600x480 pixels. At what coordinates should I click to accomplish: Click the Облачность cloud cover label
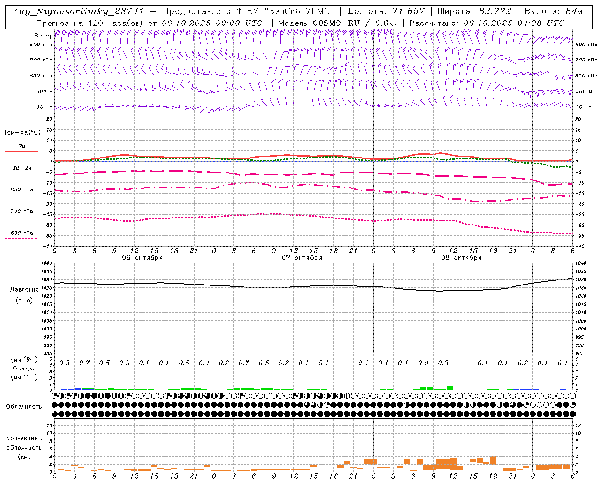(x=24, y=407)
